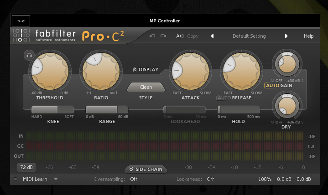Click the IN level meter
Viewport: 328px width, 195px height.
(x=165, y=136)
